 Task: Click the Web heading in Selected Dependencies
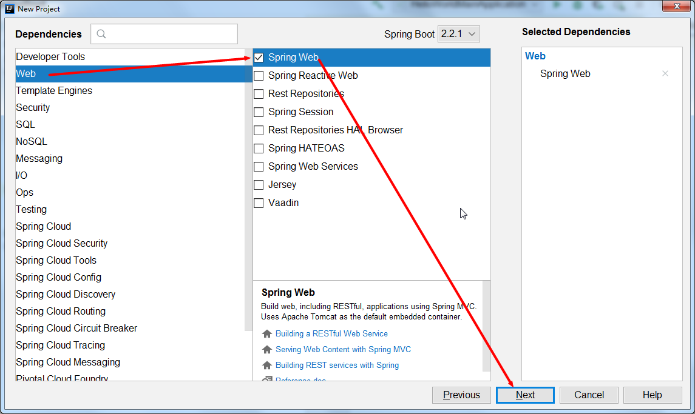click(535, 56)
